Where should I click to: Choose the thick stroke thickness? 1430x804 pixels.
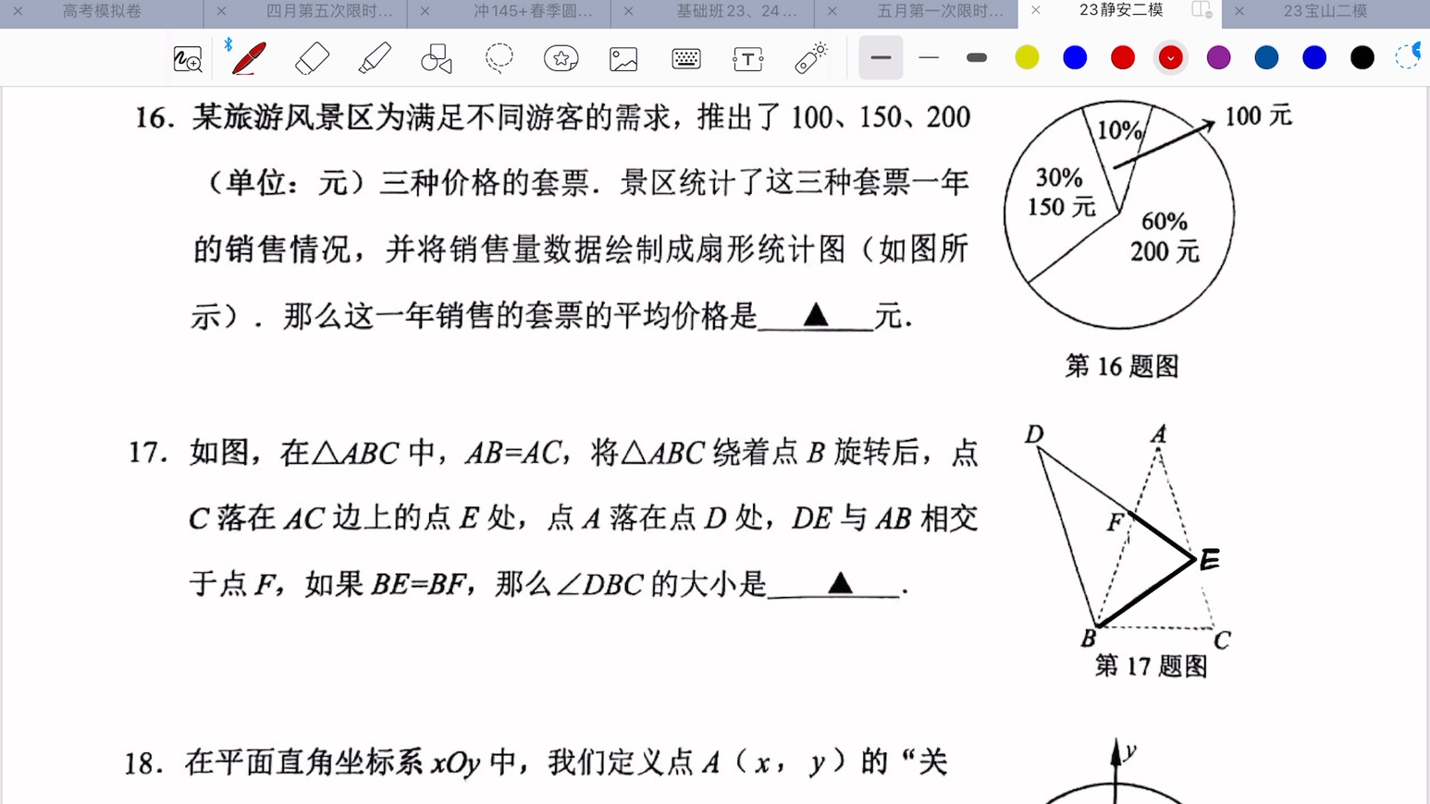pyautogui.click(x=977, y=57)
